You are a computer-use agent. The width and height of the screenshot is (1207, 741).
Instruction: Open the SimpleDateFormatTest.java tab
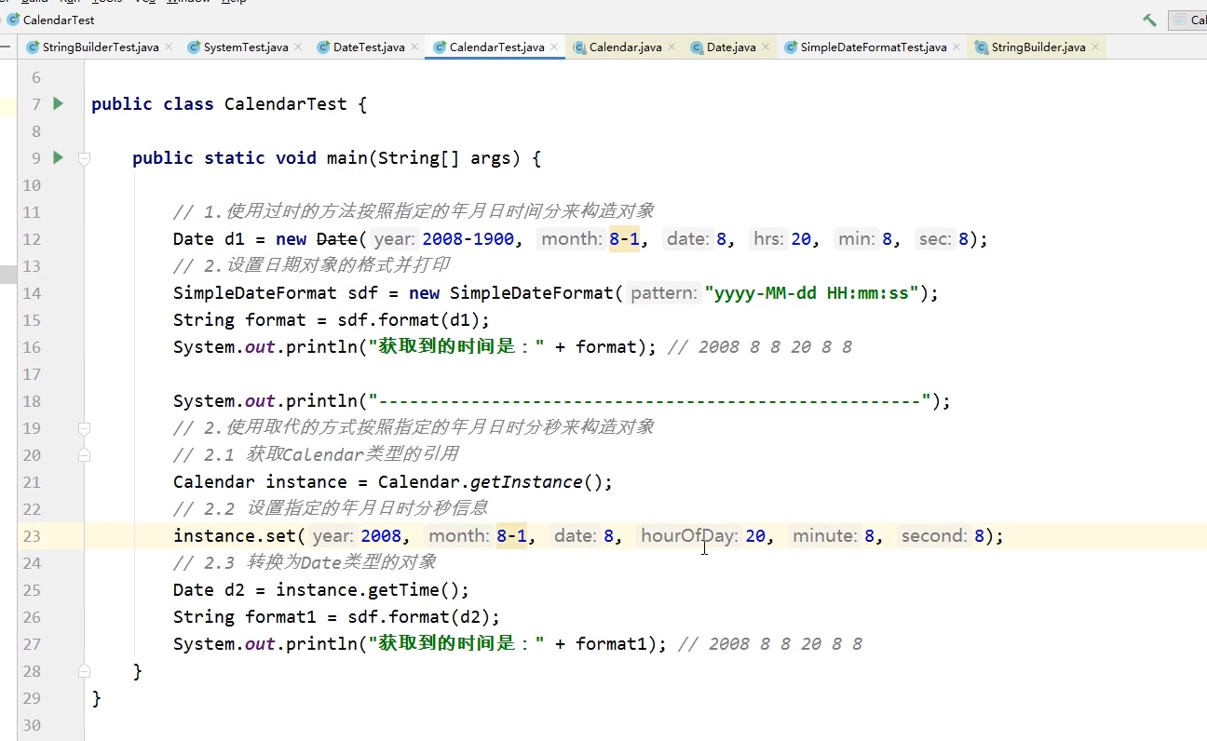[x=874, y=47]
